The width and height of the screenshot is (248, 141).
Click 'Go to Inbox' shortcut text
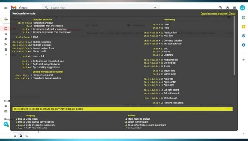pyautogui.click(x=32, y=119)
